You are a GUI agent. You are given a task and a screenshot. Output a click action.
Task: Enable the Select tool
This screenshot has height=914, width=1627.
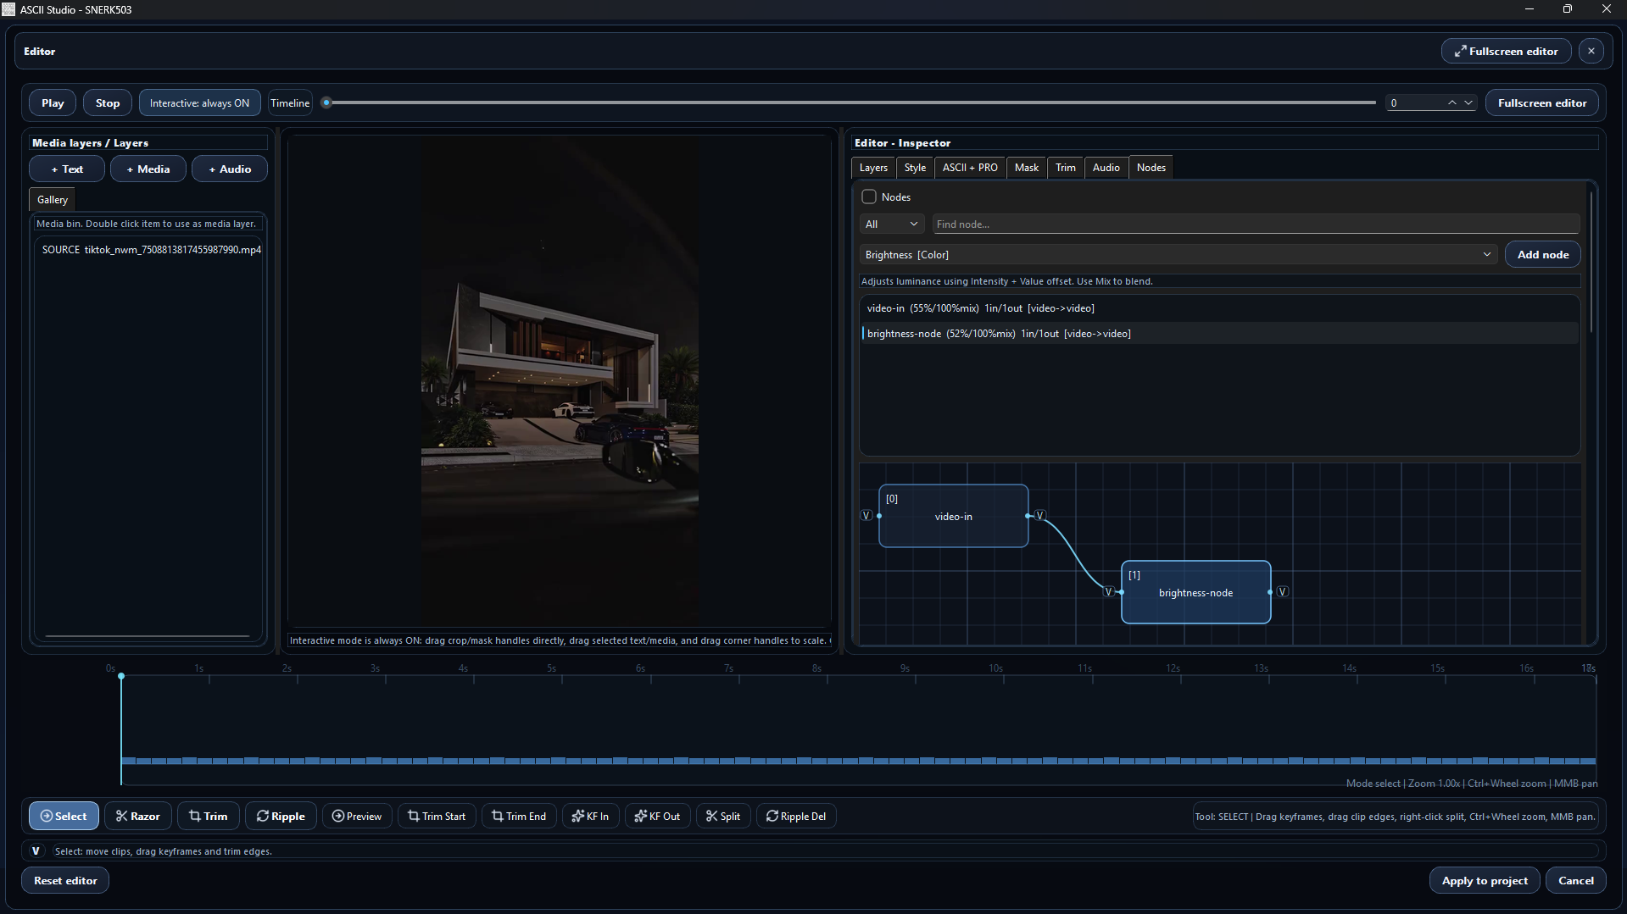pos(63,815)
